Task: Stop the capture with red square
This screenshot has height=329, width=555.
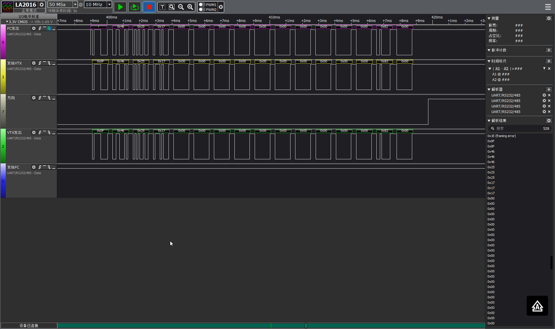Action: (149, 7)
